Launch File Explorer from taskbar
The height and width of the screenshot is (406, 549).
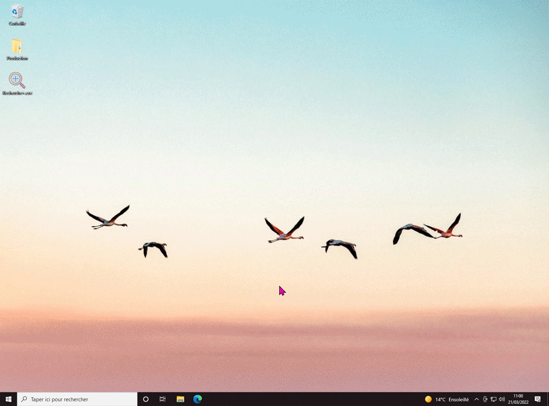point(181,399)
